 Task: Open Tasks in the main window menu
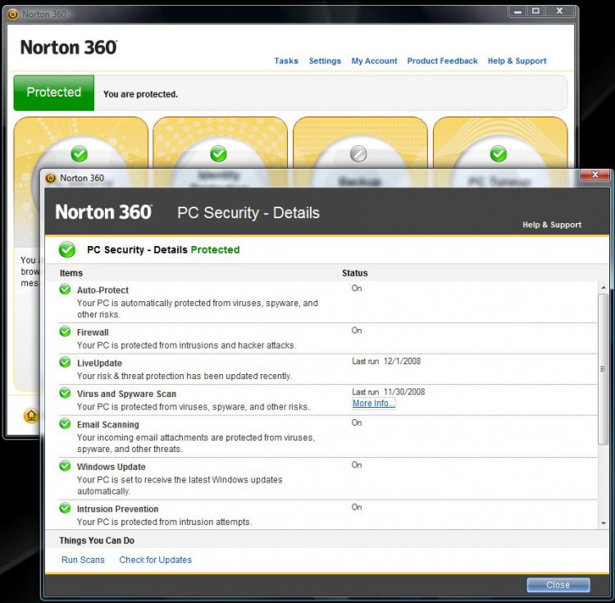pyautogui.click(x=286, y=61)
